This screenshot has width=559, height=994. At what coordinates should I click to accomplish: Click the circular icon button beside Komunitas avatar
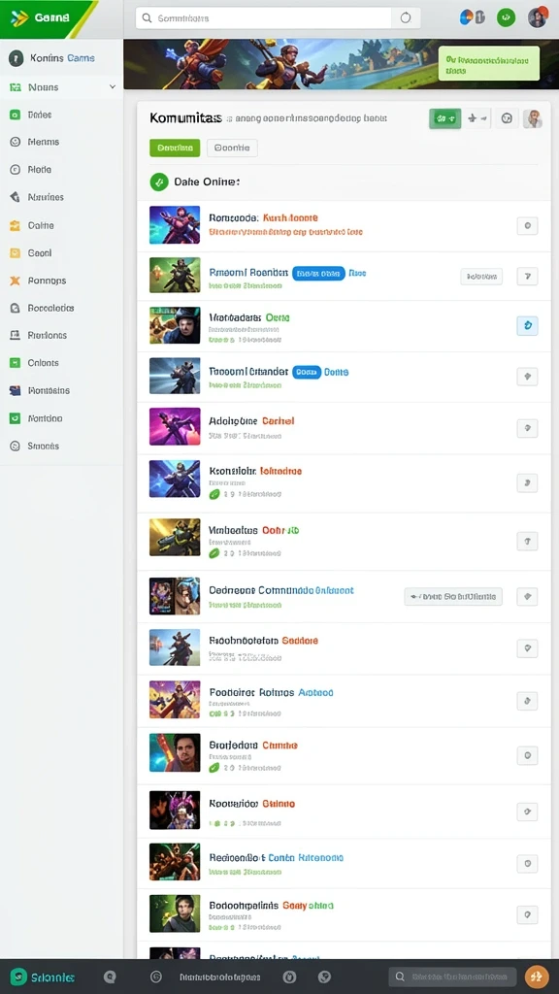506,117
